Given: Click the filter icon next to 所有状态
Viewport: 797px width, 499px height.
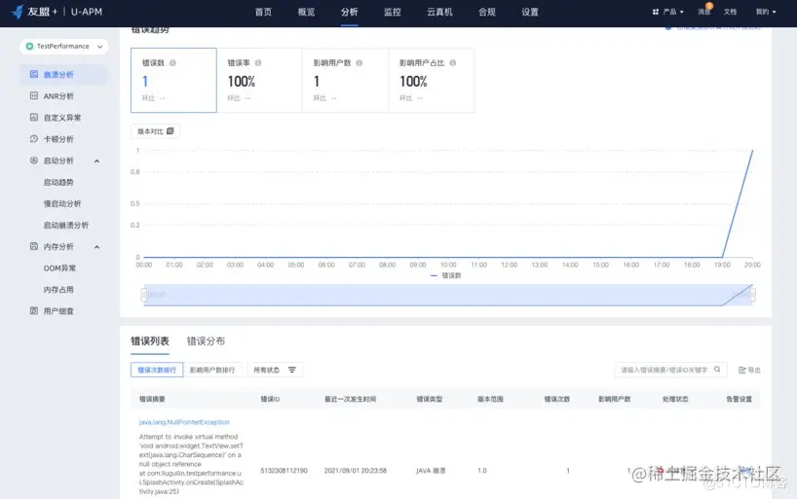Looking at the screenshot, I should (x=291, y=370).
